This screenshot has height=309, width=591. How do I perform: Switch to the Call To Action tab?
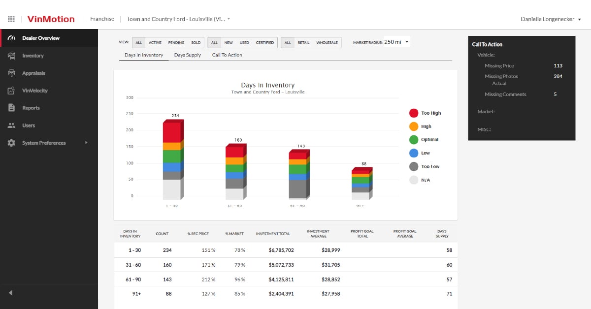pyautogui.click(x=227, y=55)
